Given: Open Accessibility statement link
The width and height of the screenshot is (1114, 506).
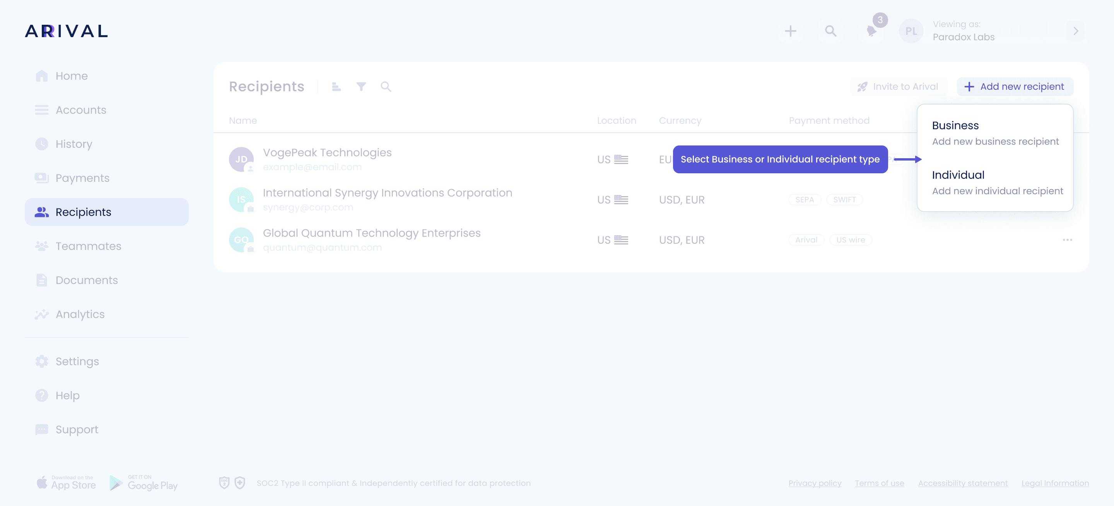Looking at the screenshot, I should point(963,484).
